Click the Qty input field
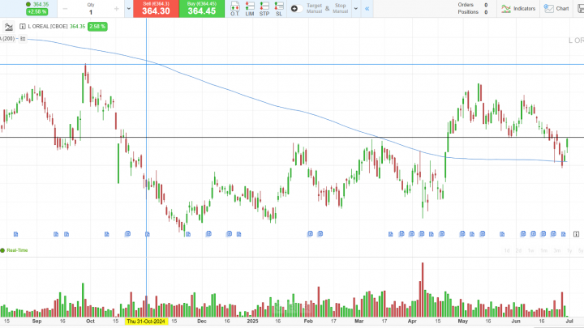The image size is (584, 328). coord(90,10)
